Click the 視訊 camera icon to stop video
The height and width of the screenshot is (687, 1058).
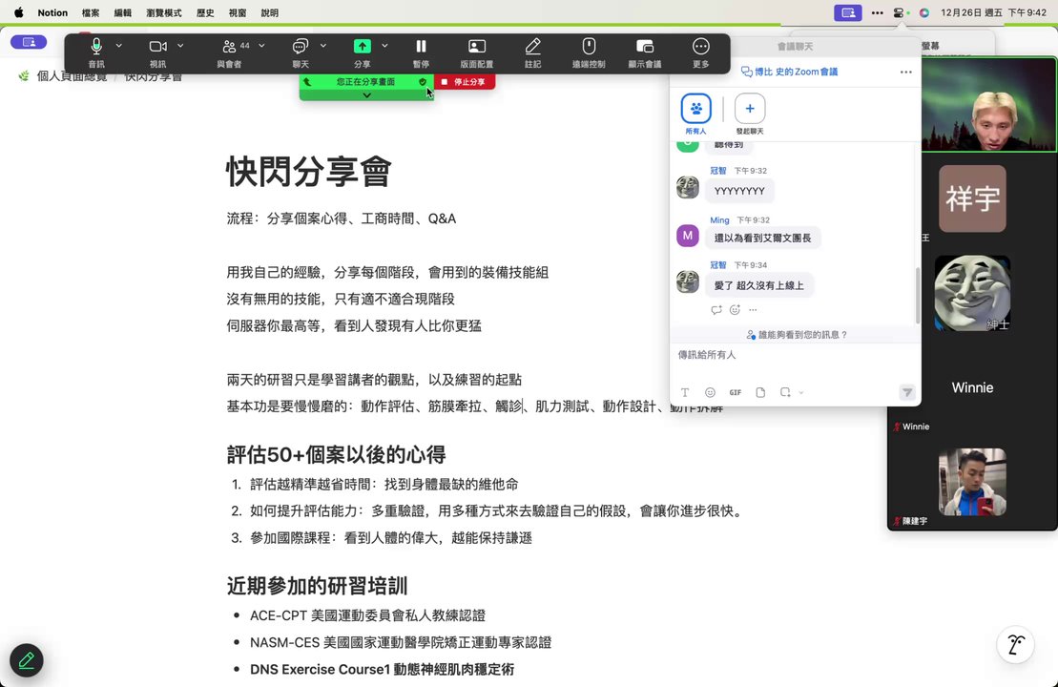[156, 46]
